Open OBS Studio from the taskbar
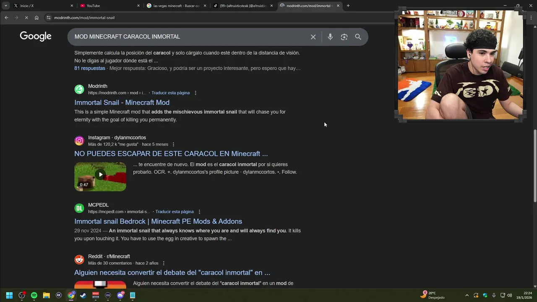Viewport: 537px width, 302px height. (22, 295)
